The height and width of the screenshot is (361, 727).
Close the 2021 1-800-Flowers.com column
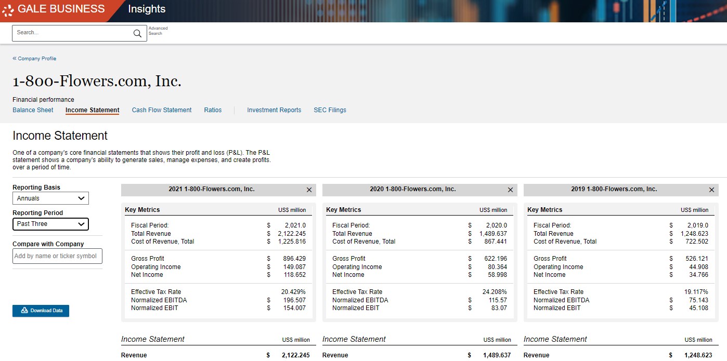point(309,190)
